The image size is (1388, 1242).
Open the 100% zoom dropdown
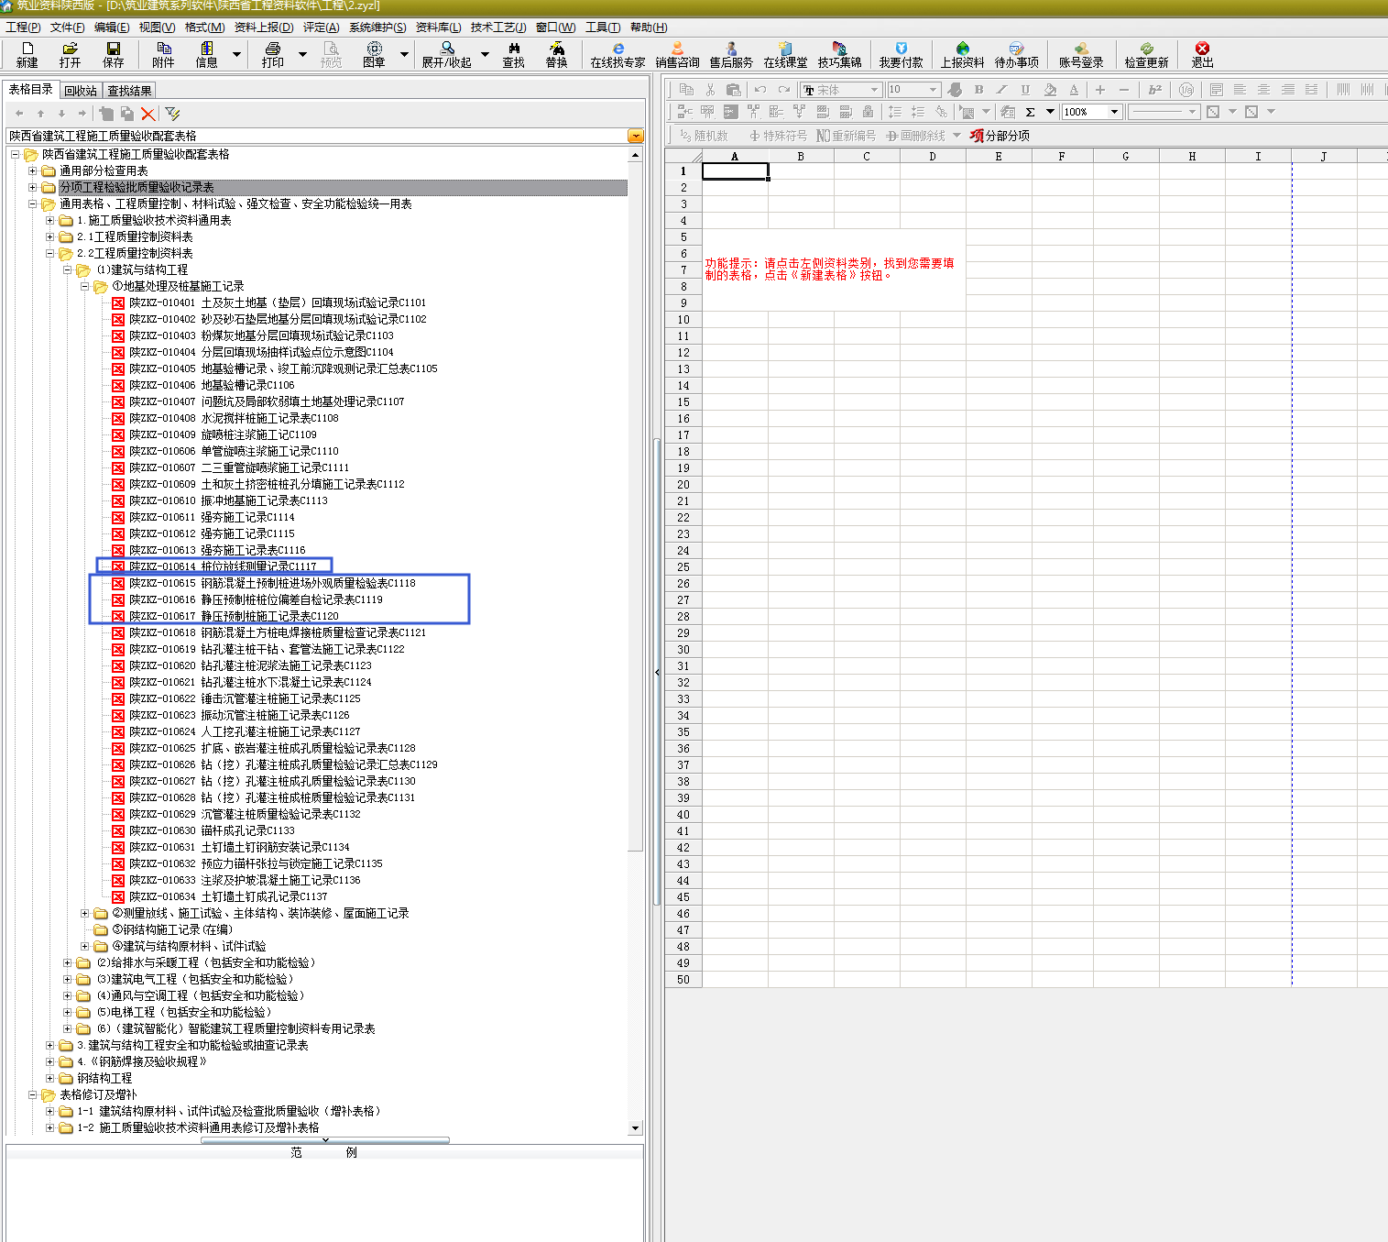click(1115, 112)
